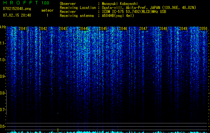
Task: Click the 2049 time marker
Action: pos(183,29)
